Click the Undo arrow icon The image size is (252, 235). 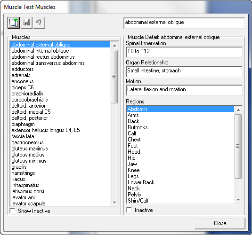[x=39, y=23]
